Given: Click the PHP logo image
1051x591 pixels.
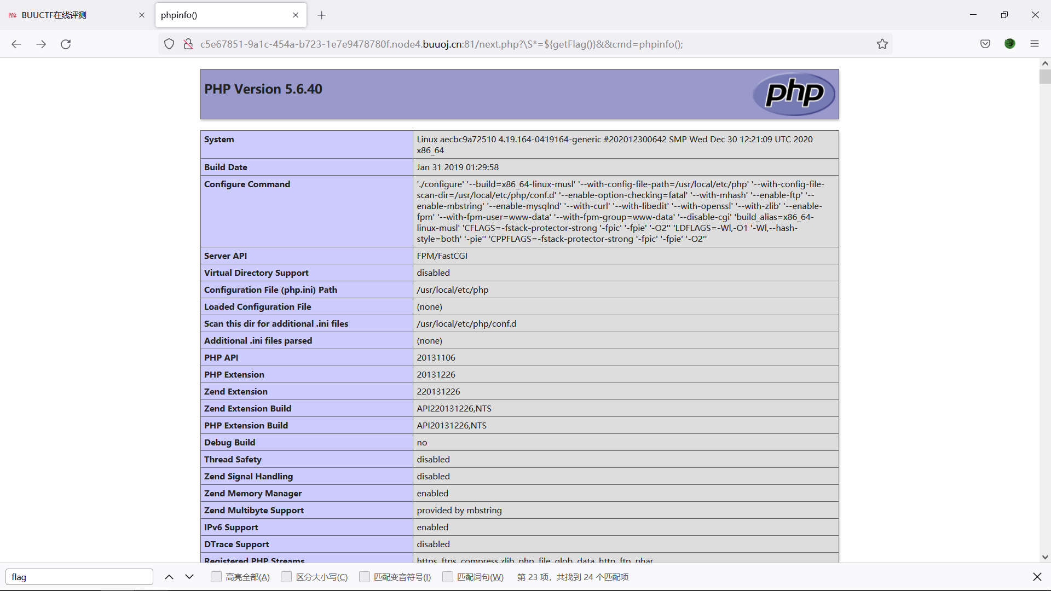Looking at the screenshot, I should click(x=794, y=94).
